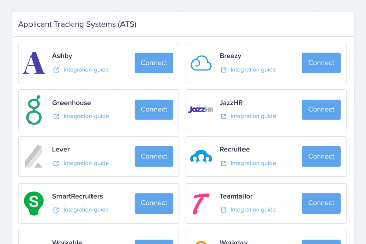366x244 pixels.
Task: Connect the Recruitee integration
Action: pyautogui.click(x=321, y=157)
